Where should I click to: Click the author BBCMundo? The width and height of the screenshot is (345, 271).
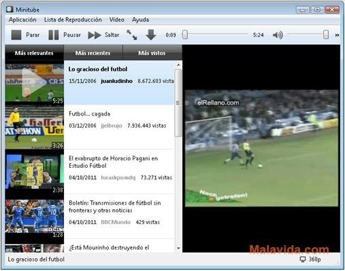116,222
